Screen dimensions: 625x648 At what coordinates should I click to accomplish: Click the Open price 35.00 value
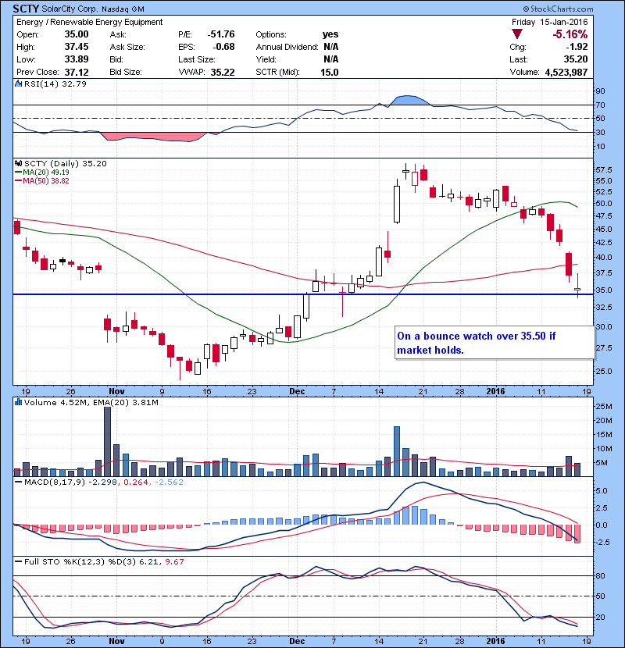pos(77,34)
